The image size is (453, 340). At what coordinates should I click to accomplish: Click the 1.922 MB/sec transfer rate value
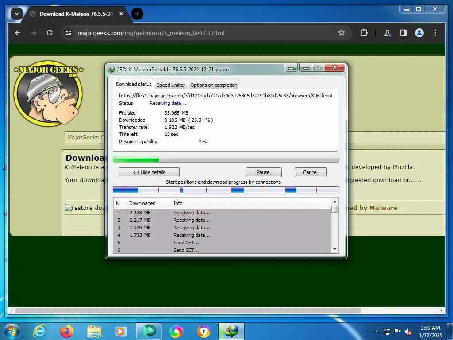180,127
